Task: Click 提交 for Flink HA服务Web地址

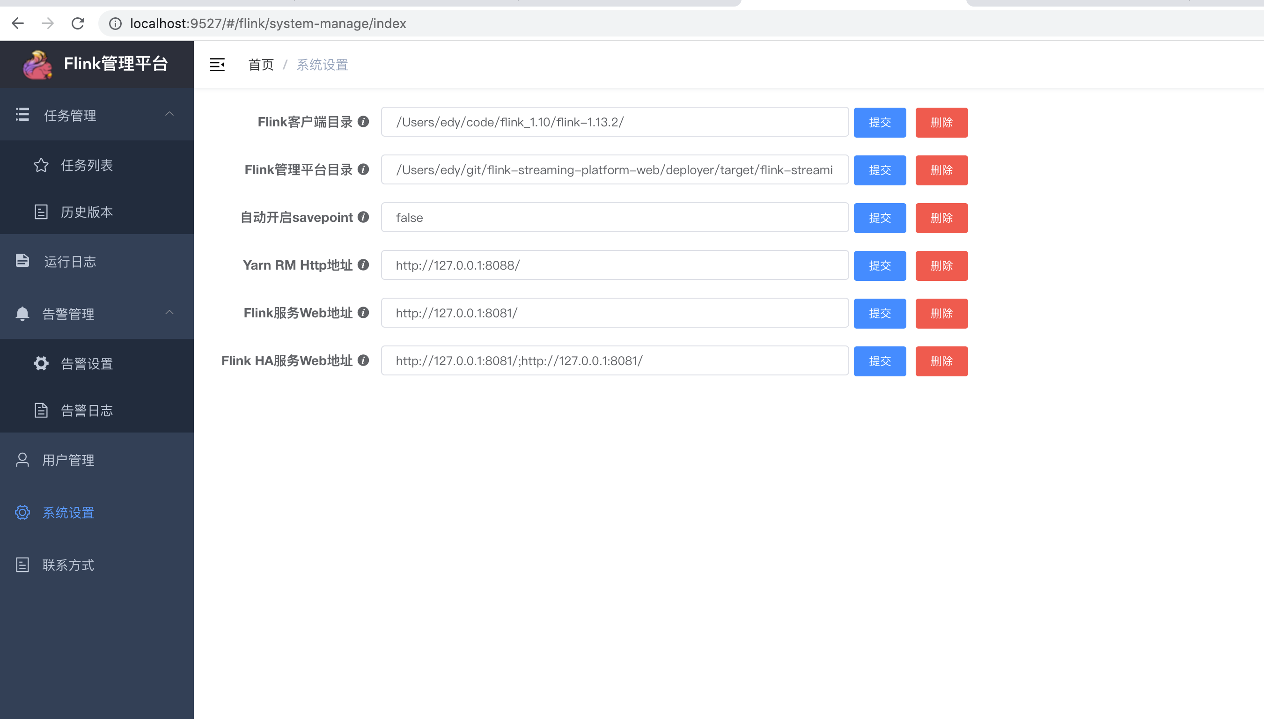Action: [x=880, y=361]
